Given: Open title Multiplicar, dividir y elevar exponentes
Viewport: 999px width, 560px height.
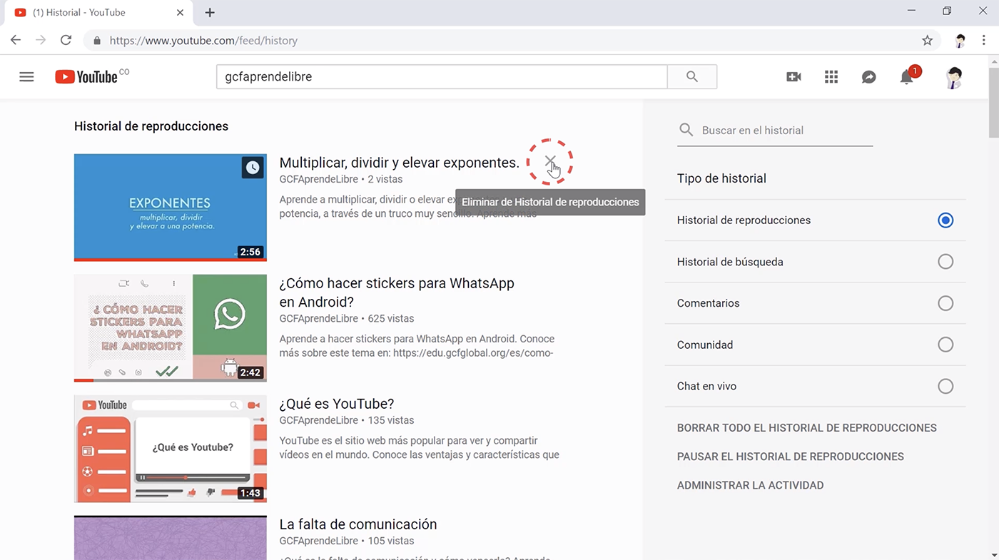Looking at the screenshot, I should coord(400,163).
